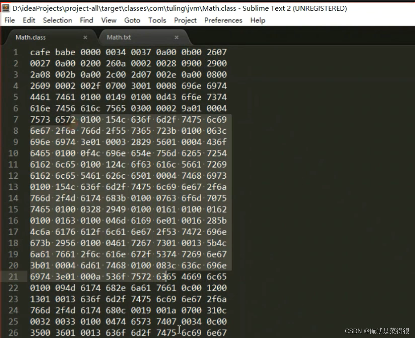Viewport: 415px width, 338px height.
Task: Click line number 26 in gutter
Action: point(13,333)
